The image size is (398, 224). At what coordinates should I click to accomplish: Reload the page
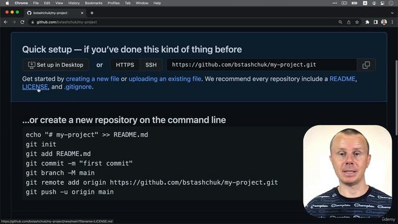[22, 22]
